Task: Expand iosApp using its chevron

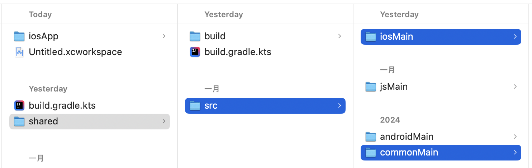Action: (x=164, y=36)
